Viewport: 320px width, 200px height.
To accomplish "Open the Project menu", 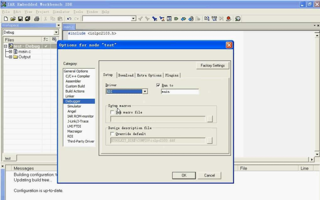I will [42, 12].
